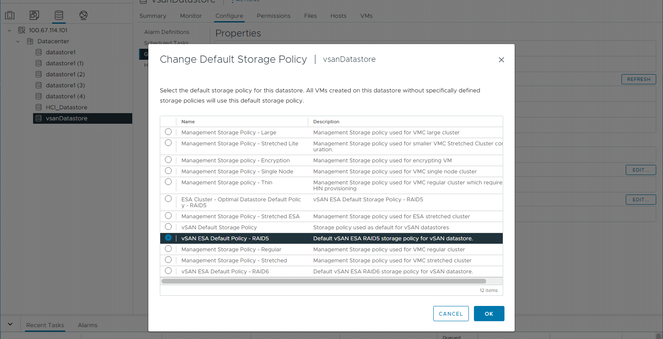Screen dimensions: 663x339
Task: Collapse the Recent Tasks bottom panel chevron
Action: [x=10, y=325]
